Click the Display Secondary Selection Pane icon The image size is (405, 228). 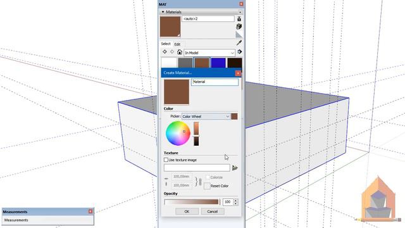click(239, 19)
